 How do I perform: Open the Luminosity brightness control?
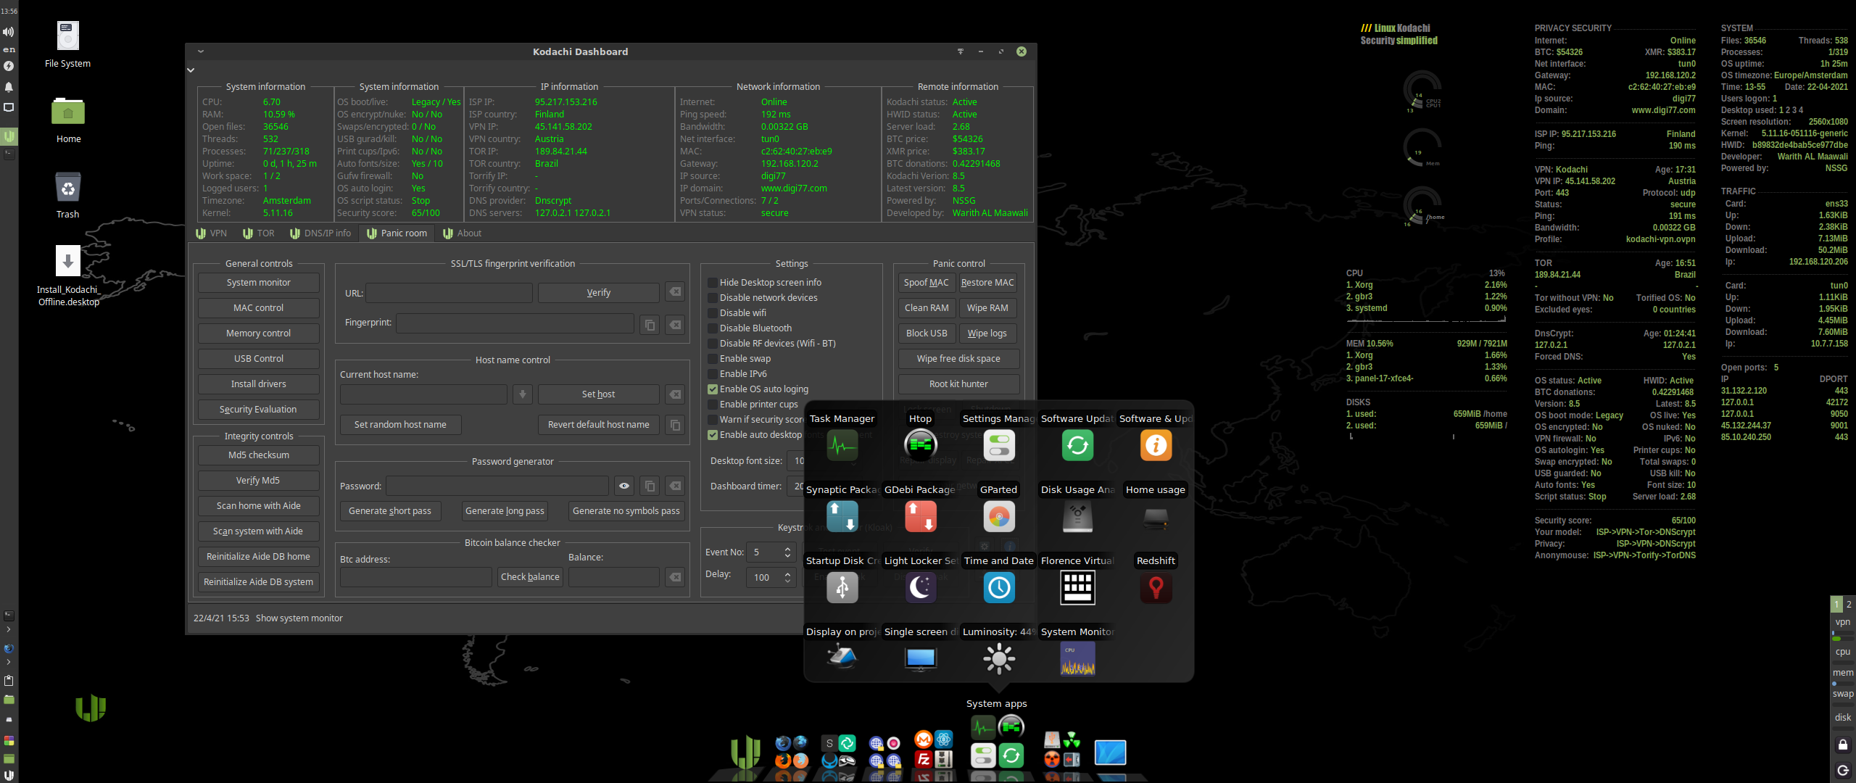coord(998,658)
